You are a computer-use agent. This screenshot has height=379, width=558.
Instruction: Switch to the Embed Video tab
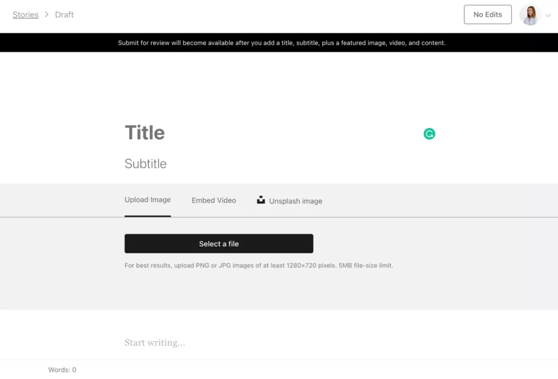(214, 200)
